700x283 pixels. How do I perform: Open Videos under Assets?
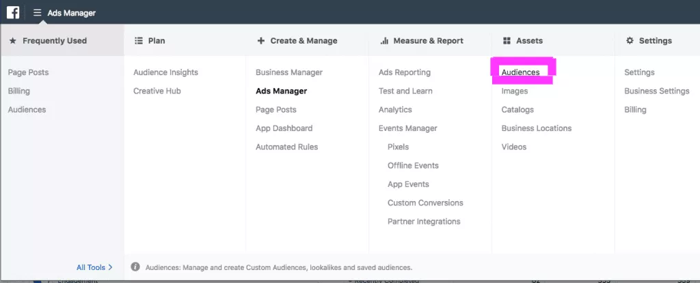click(x=514, y=147)
